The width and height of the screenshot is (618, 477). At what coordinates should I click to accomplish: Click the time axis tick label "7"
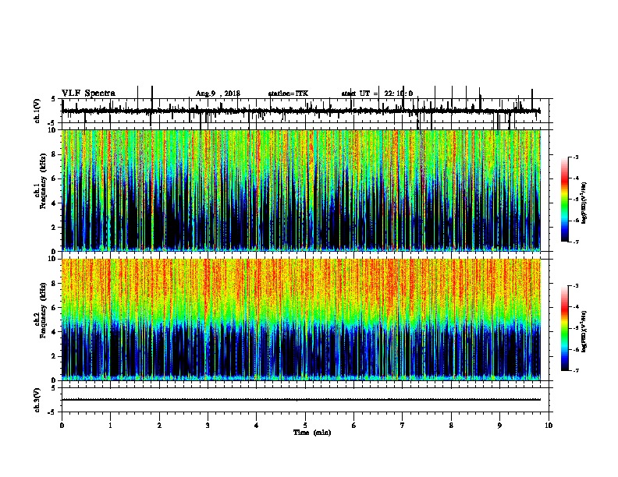pos(403,426)
